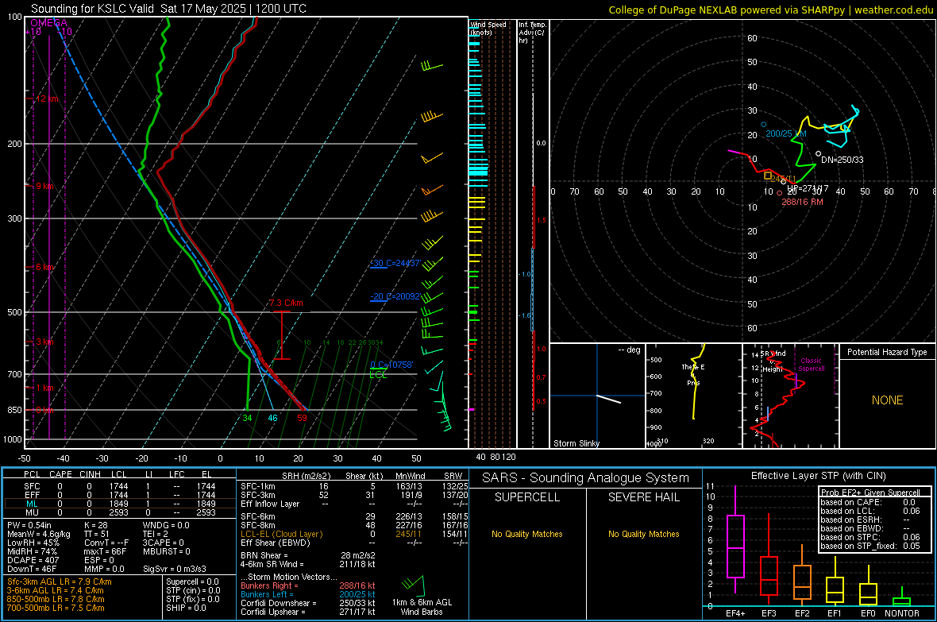Click the Potential Hazard Type heading
The image size is (937, 622).
pyautogui.click(x=887, y=352)
